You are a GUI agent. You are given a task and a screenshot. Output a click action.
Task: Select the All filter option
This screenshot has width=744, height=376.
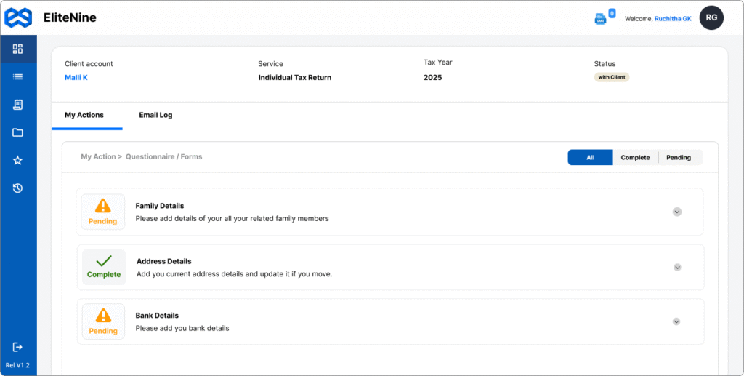590,157
